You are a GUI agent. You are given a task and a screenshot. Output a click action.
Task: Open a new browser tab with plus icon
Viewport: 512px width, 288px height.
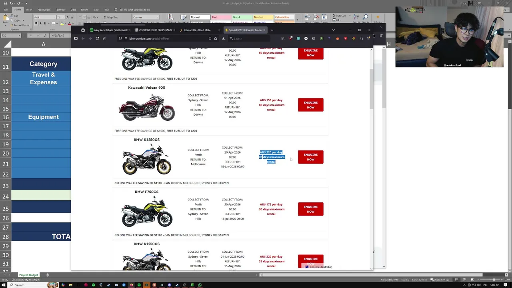point(272,30)
